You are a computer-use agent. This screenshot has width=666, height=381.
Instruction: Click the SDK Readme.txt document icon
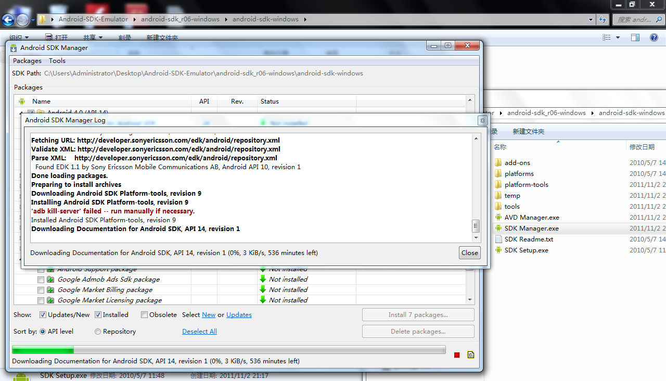click(498, 239)
